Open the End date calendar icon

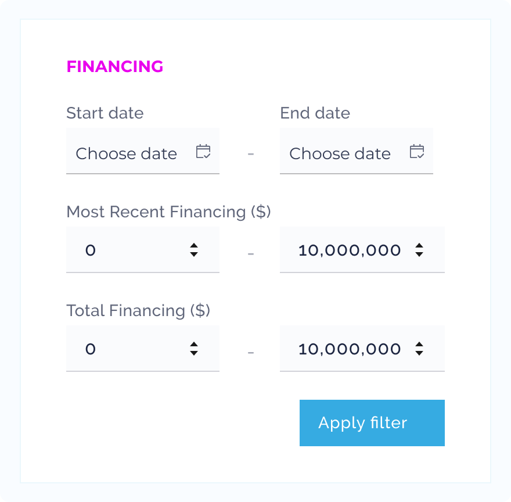pyautogui.click(x=416, y=152)
